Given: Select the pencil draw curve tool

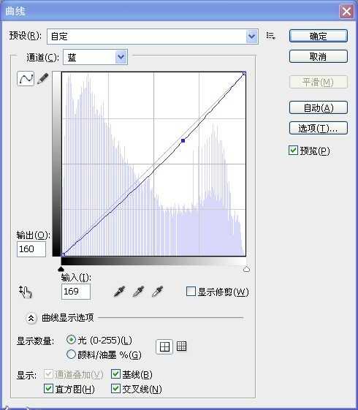Looking at the screenshot, I should (43, 78).
